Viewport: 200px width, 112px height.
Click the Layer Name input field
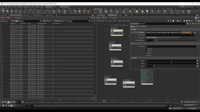pos(169,35)
